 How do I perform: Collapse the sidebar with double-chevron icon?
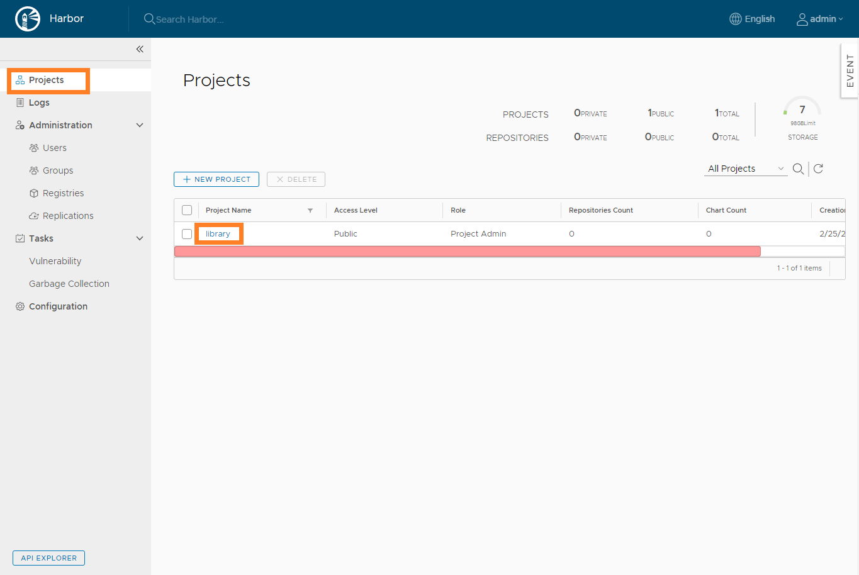[x=140, y=49]
